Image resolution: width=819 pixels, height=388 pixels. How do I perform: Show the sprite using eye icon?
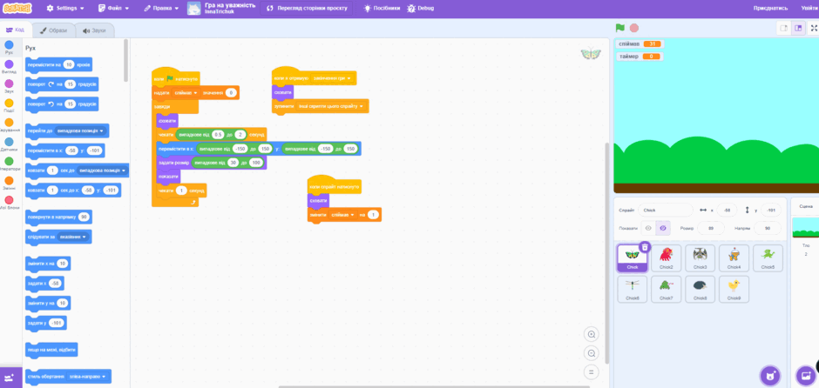coord(649,228)
